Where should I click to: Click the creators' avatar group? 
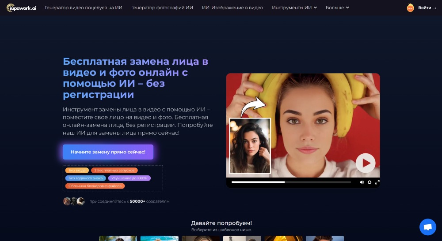pos(74,201)
